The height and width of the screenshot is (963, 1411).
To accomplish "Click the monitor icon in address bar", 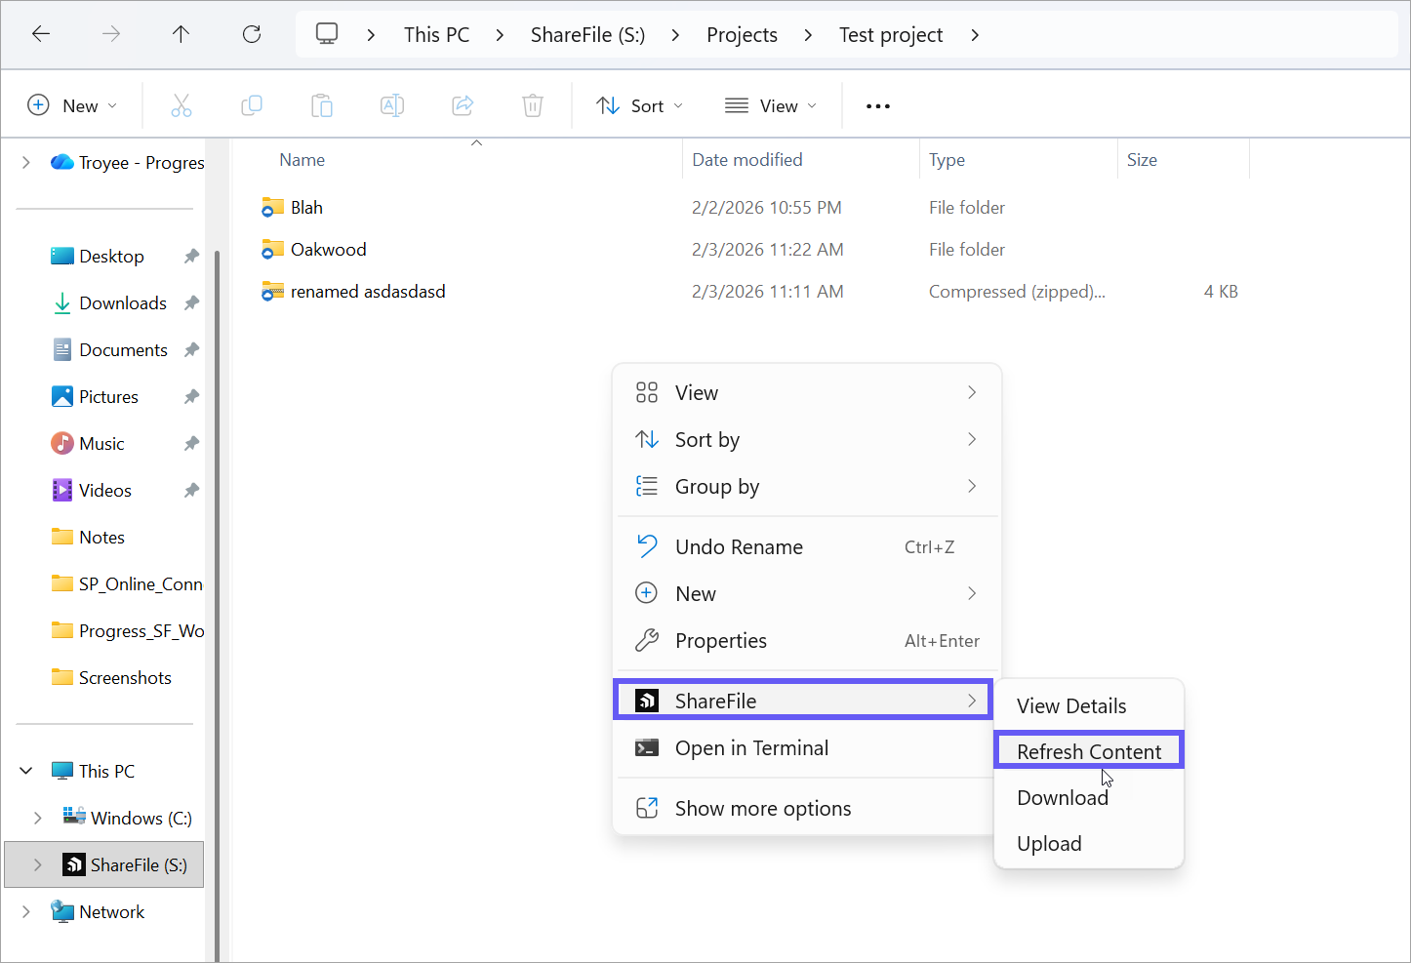I will coord(327,34).
